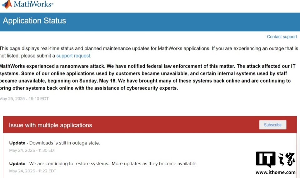This screenshot has width=300, height=178.
Task: Click the Issue with multiple applications header
Action: 51,125
